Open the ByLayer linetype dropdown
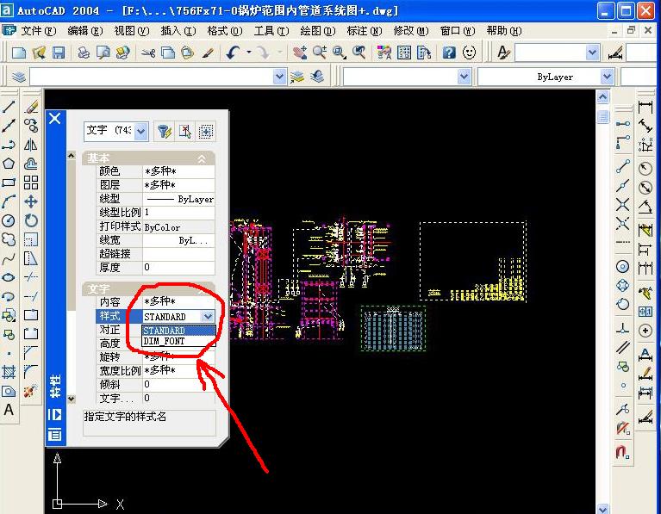This screenshot has height=514, width=661. point(607,77)
